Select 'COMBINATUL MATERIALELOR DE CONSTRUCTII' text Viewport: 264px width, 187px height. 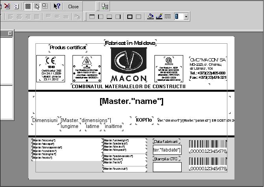tap(128, 87)
